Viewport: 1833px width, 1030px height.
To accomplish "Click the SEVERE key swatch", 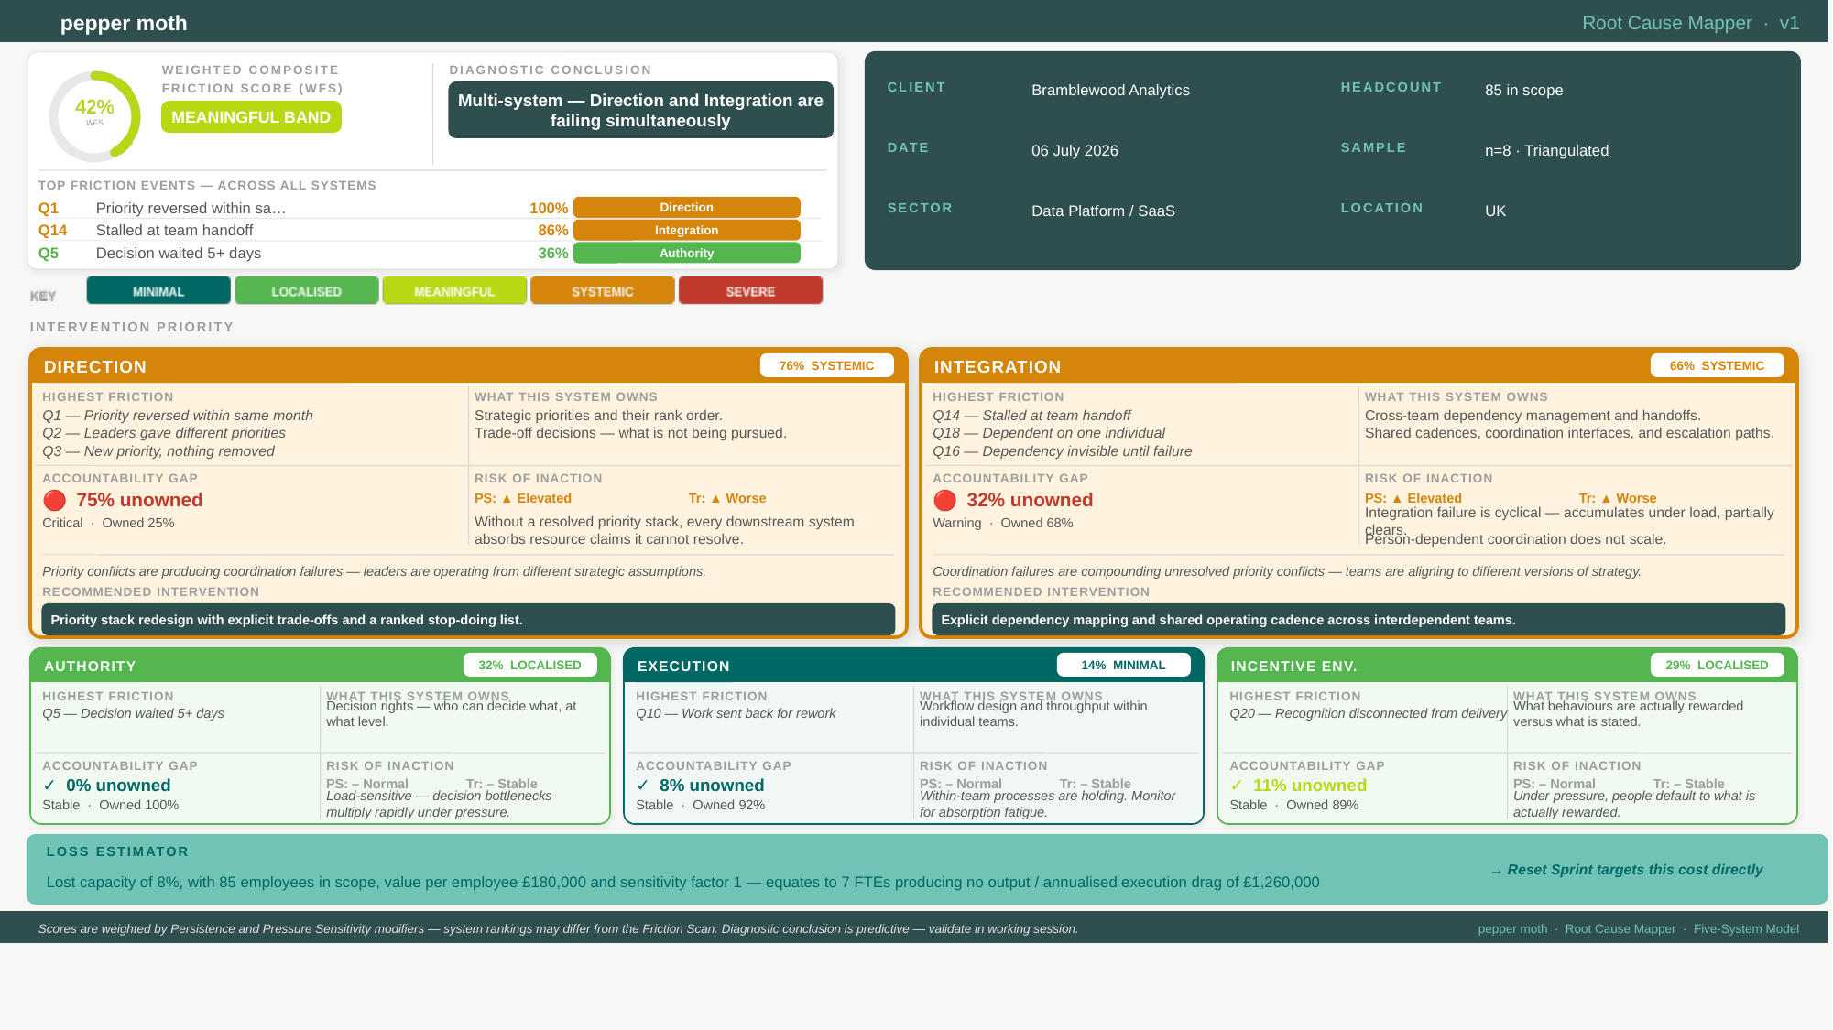I will [x=751, y=291].
